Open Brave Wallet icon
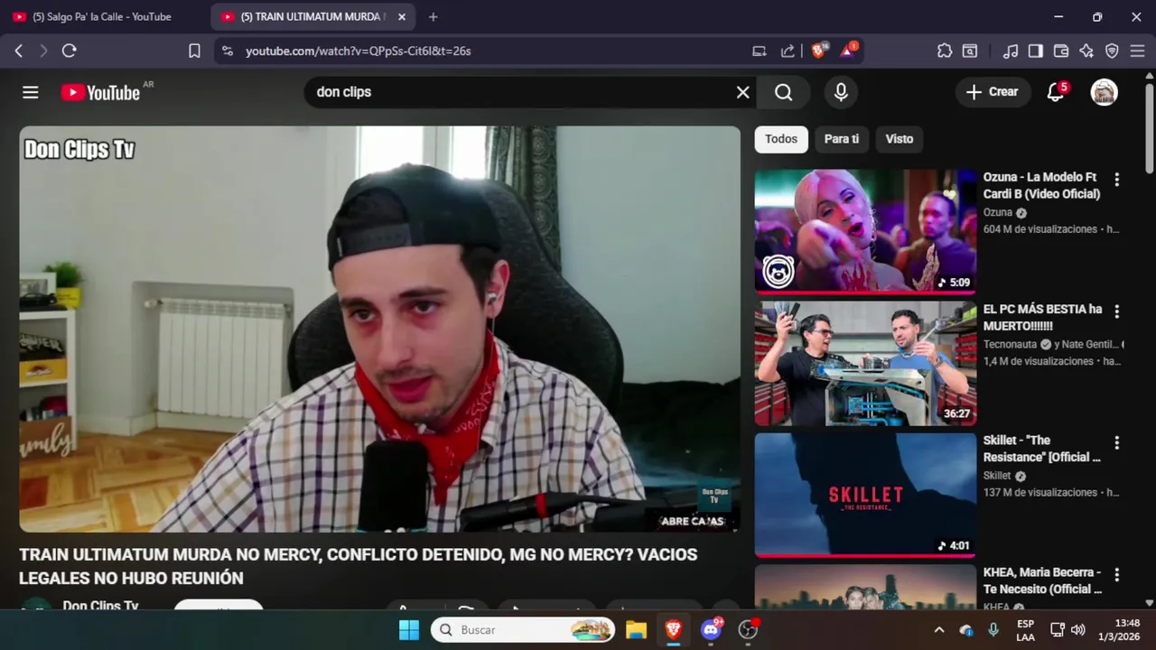 click(x=1061, y=51)
